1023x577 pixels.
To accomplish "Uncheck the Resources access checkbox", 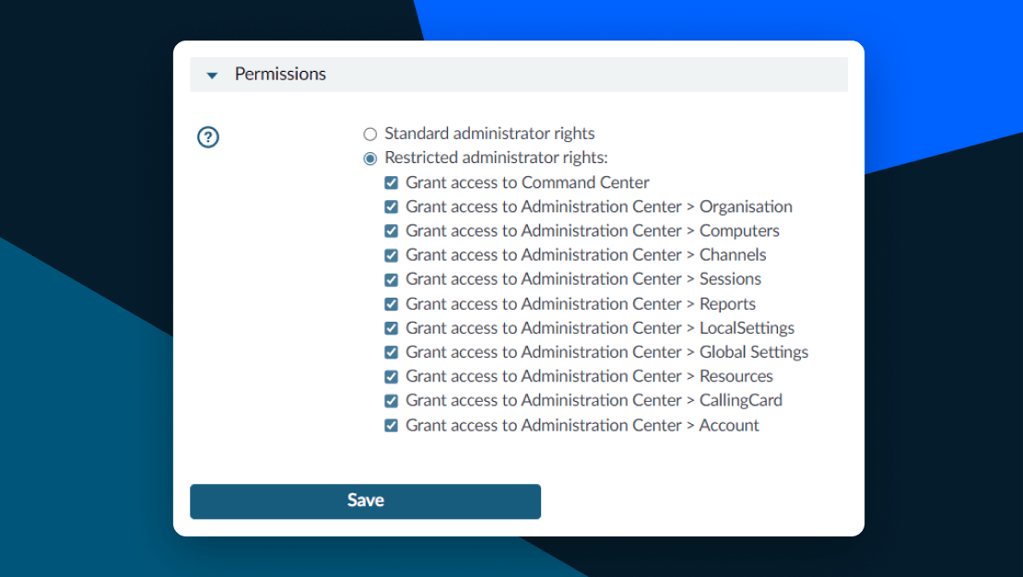I will [x=391, y=376].
